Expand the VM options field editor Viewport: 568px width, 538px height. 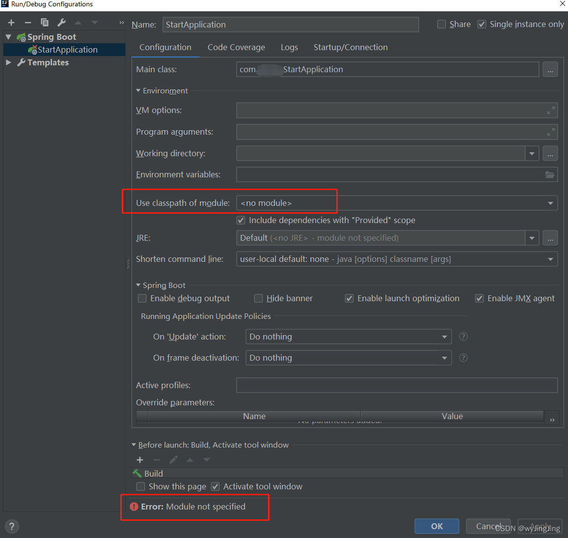552,110
